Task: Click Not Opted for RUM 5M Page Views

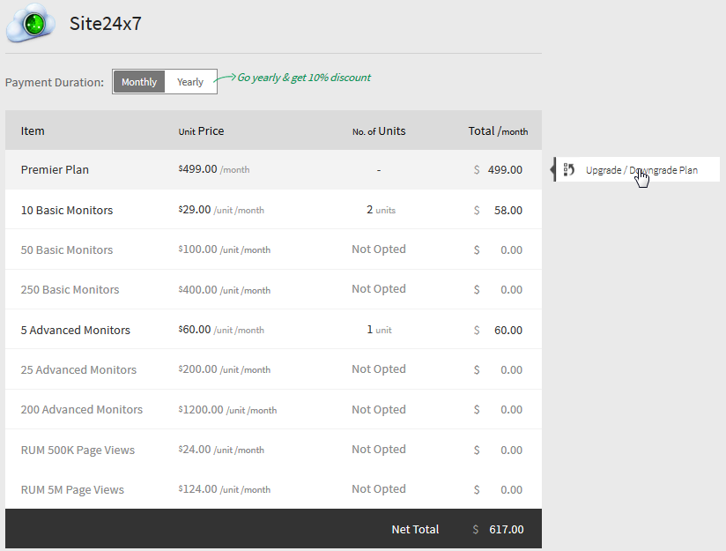Action: coord(379,489)
